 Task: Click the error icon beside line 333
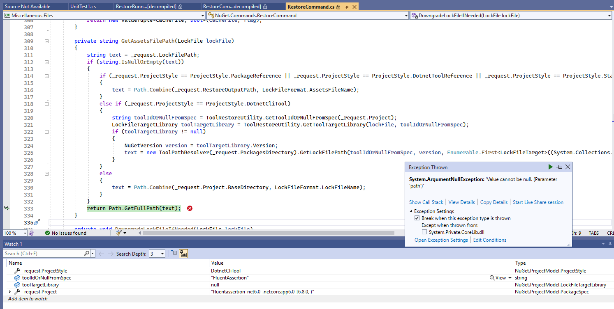pos(190,208)
